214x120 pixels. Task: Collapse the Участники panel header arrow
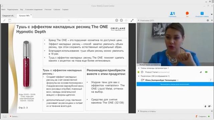[x=138, y=20]
